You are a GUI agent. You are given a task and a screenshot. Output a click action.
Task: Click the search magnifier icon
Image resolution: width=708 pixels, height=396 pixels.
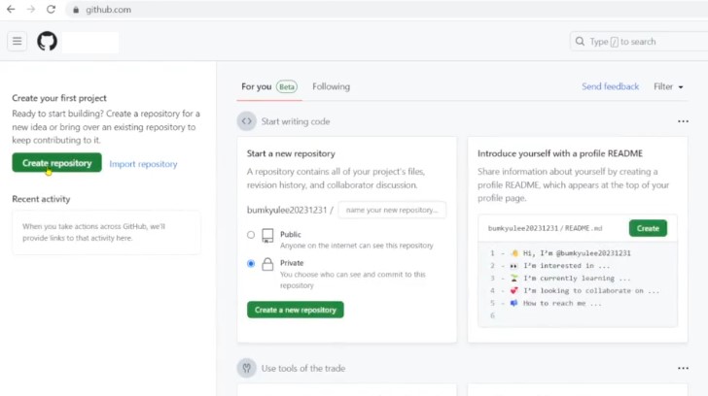click(580, 42)
